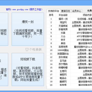The image size is (92, 92).
Task: Select the 亚马逊 platform cell
Action: [63, 61]
